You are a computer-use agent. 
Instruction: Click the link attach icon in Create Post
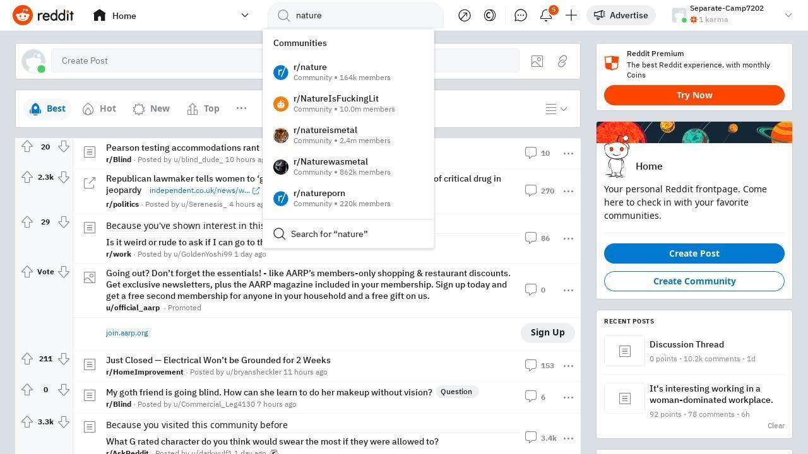562,61
